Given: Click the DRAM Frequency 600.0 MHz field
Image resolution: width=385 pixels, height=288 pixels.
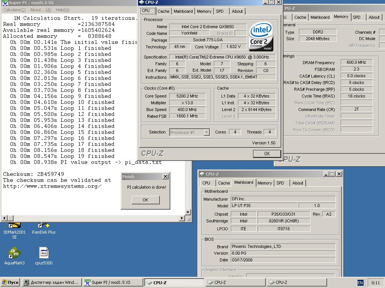Looking at the screenshot, I should point(356,62).
